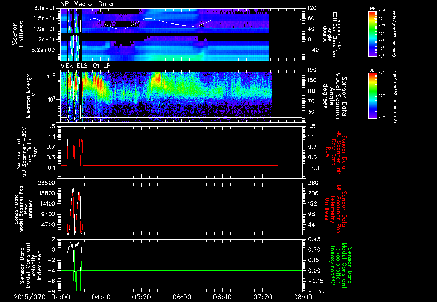The height and width of the screenshot is (302, 437).
Task: Click the 'MU Scanner +30V Raw Data' axis title
Action: [x=27, y=152]
